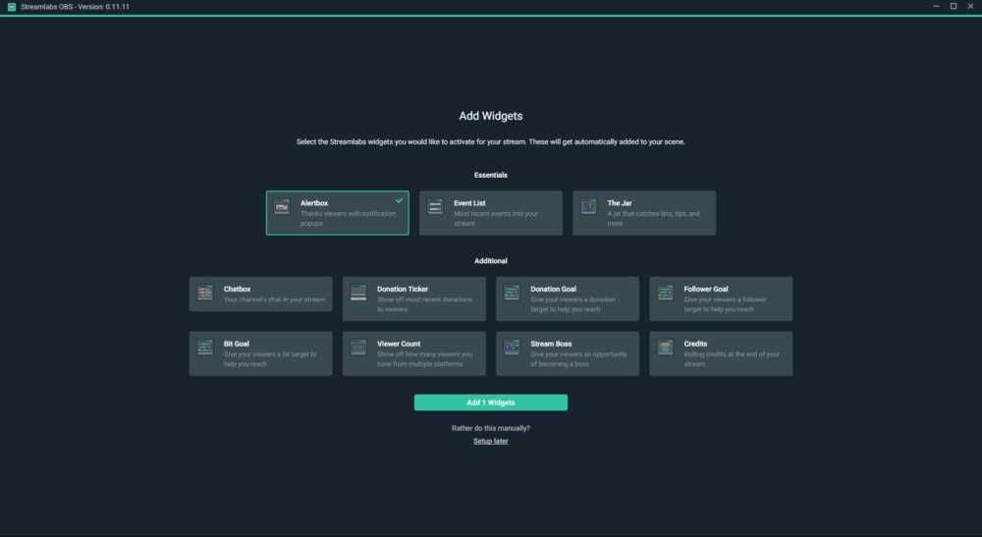This screenshot has height=537, width=982.
Task: Click the Follower Goal widget icon
Action: pos(666,293)
